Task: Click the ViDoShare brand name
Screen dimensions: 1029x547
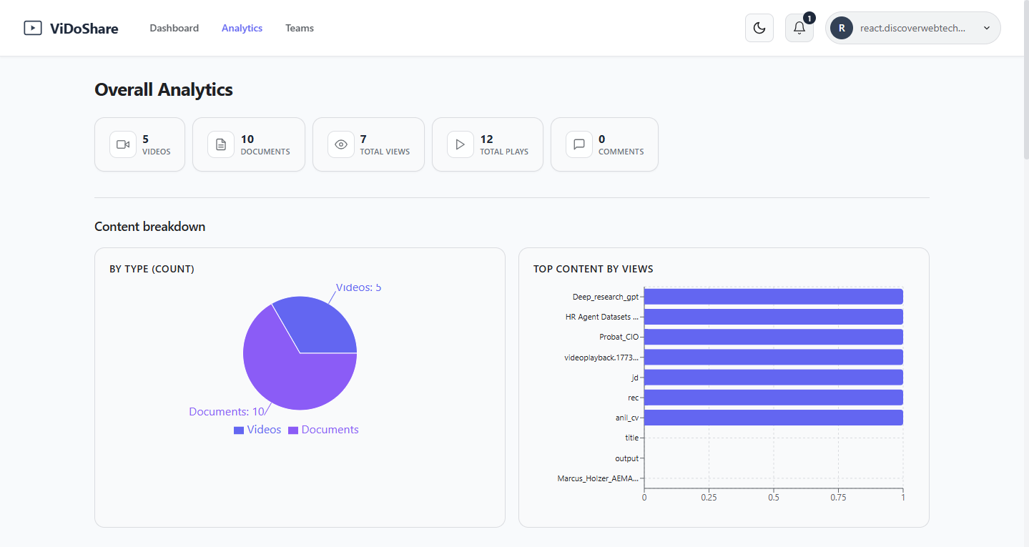Action: coord(84,29)
